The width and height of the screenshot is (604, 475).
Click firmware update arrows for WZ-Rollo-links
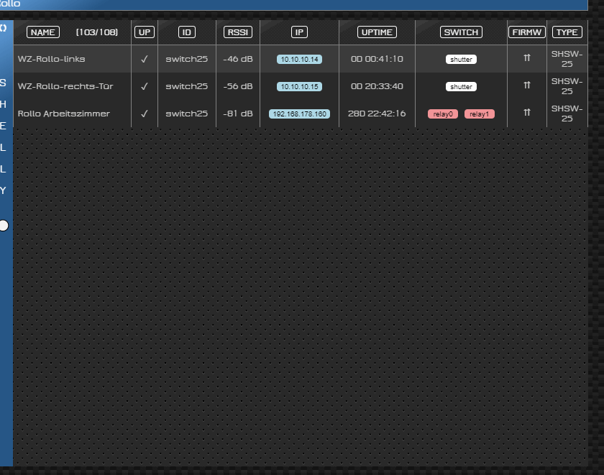coord(527,59)
